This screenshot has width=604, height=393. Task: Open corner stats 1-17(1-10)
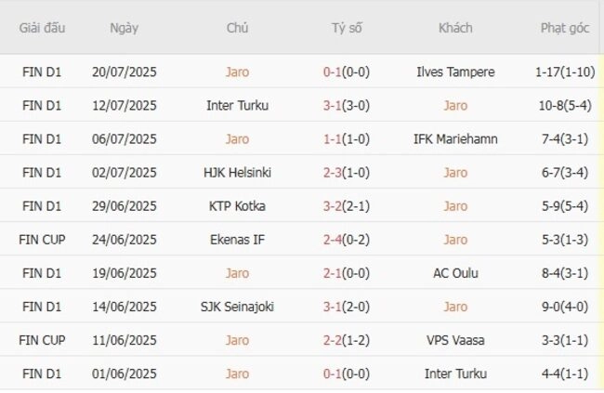[565, 72]
